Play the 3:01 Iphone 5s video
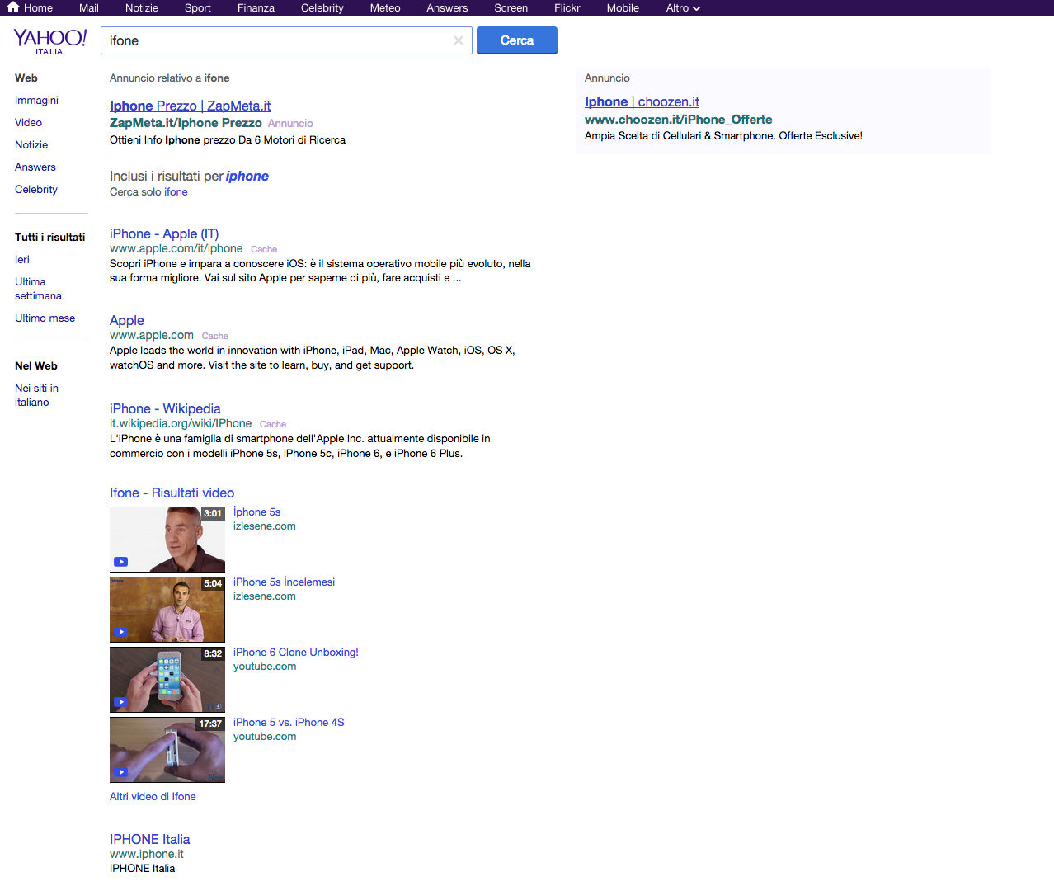1054x891 pixels. (167, 540)
